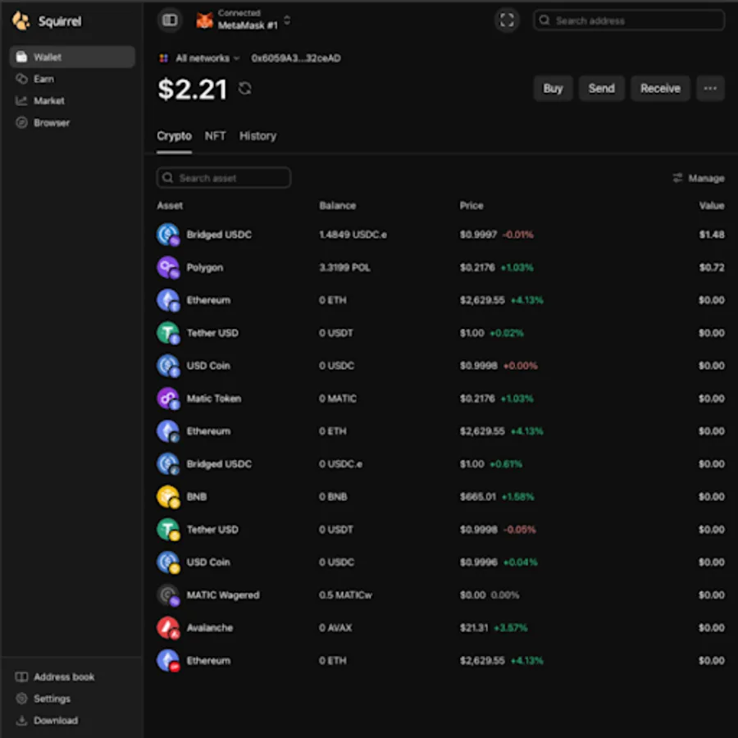Toggle the sidebar panel icon
Viewport: 738px width, 738px height.
tap(170, 20)
